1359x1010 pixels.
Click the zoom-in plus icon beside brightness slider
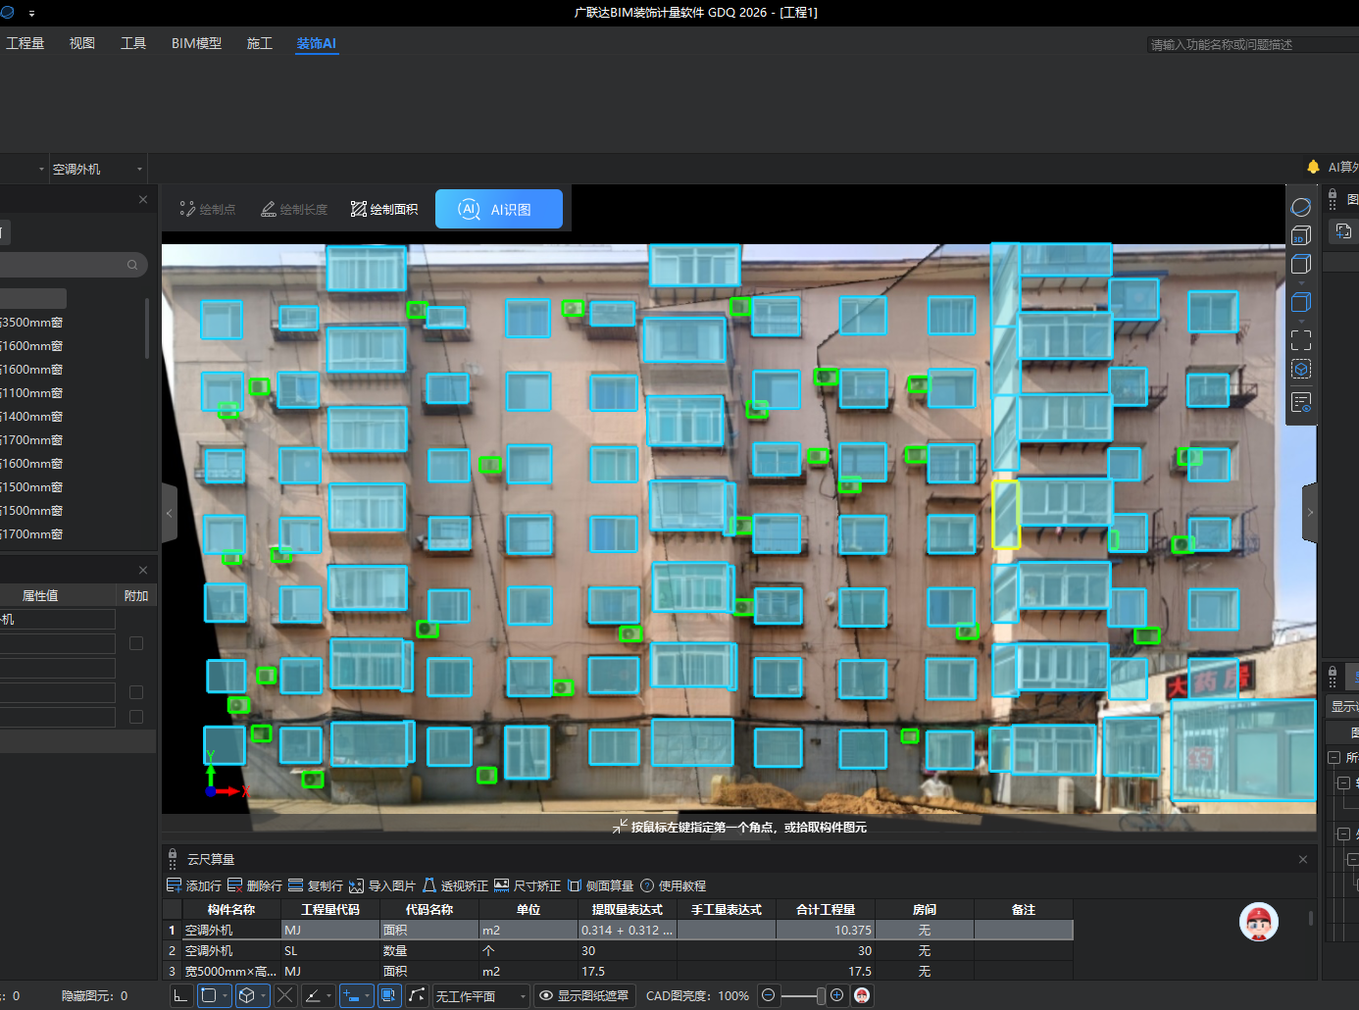[836, 995]
